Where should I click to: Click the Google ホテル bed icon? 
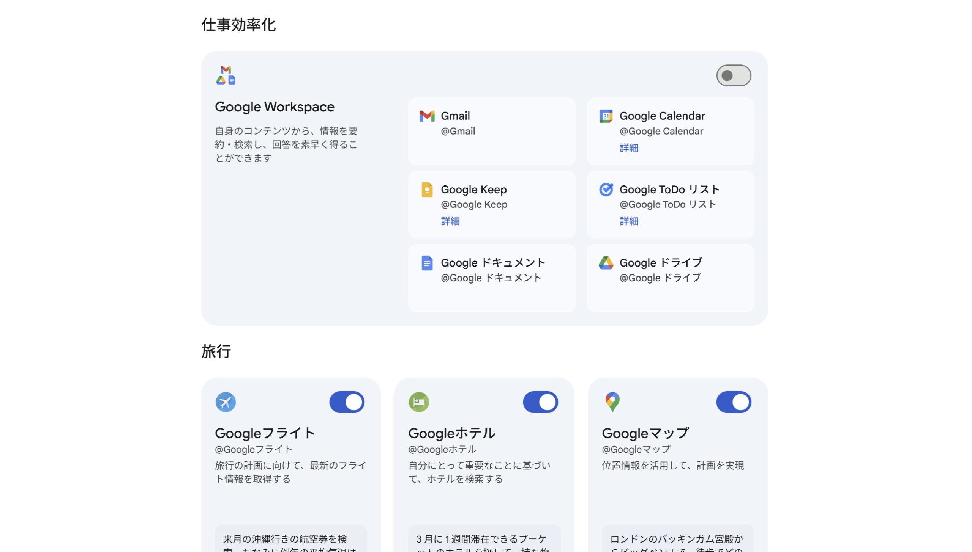pyautogui.click(x=419, y=402)
